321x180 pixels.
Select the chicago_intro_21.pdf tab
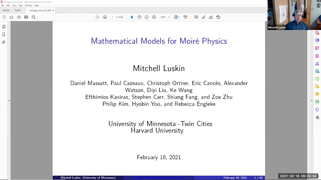(40, 10)
